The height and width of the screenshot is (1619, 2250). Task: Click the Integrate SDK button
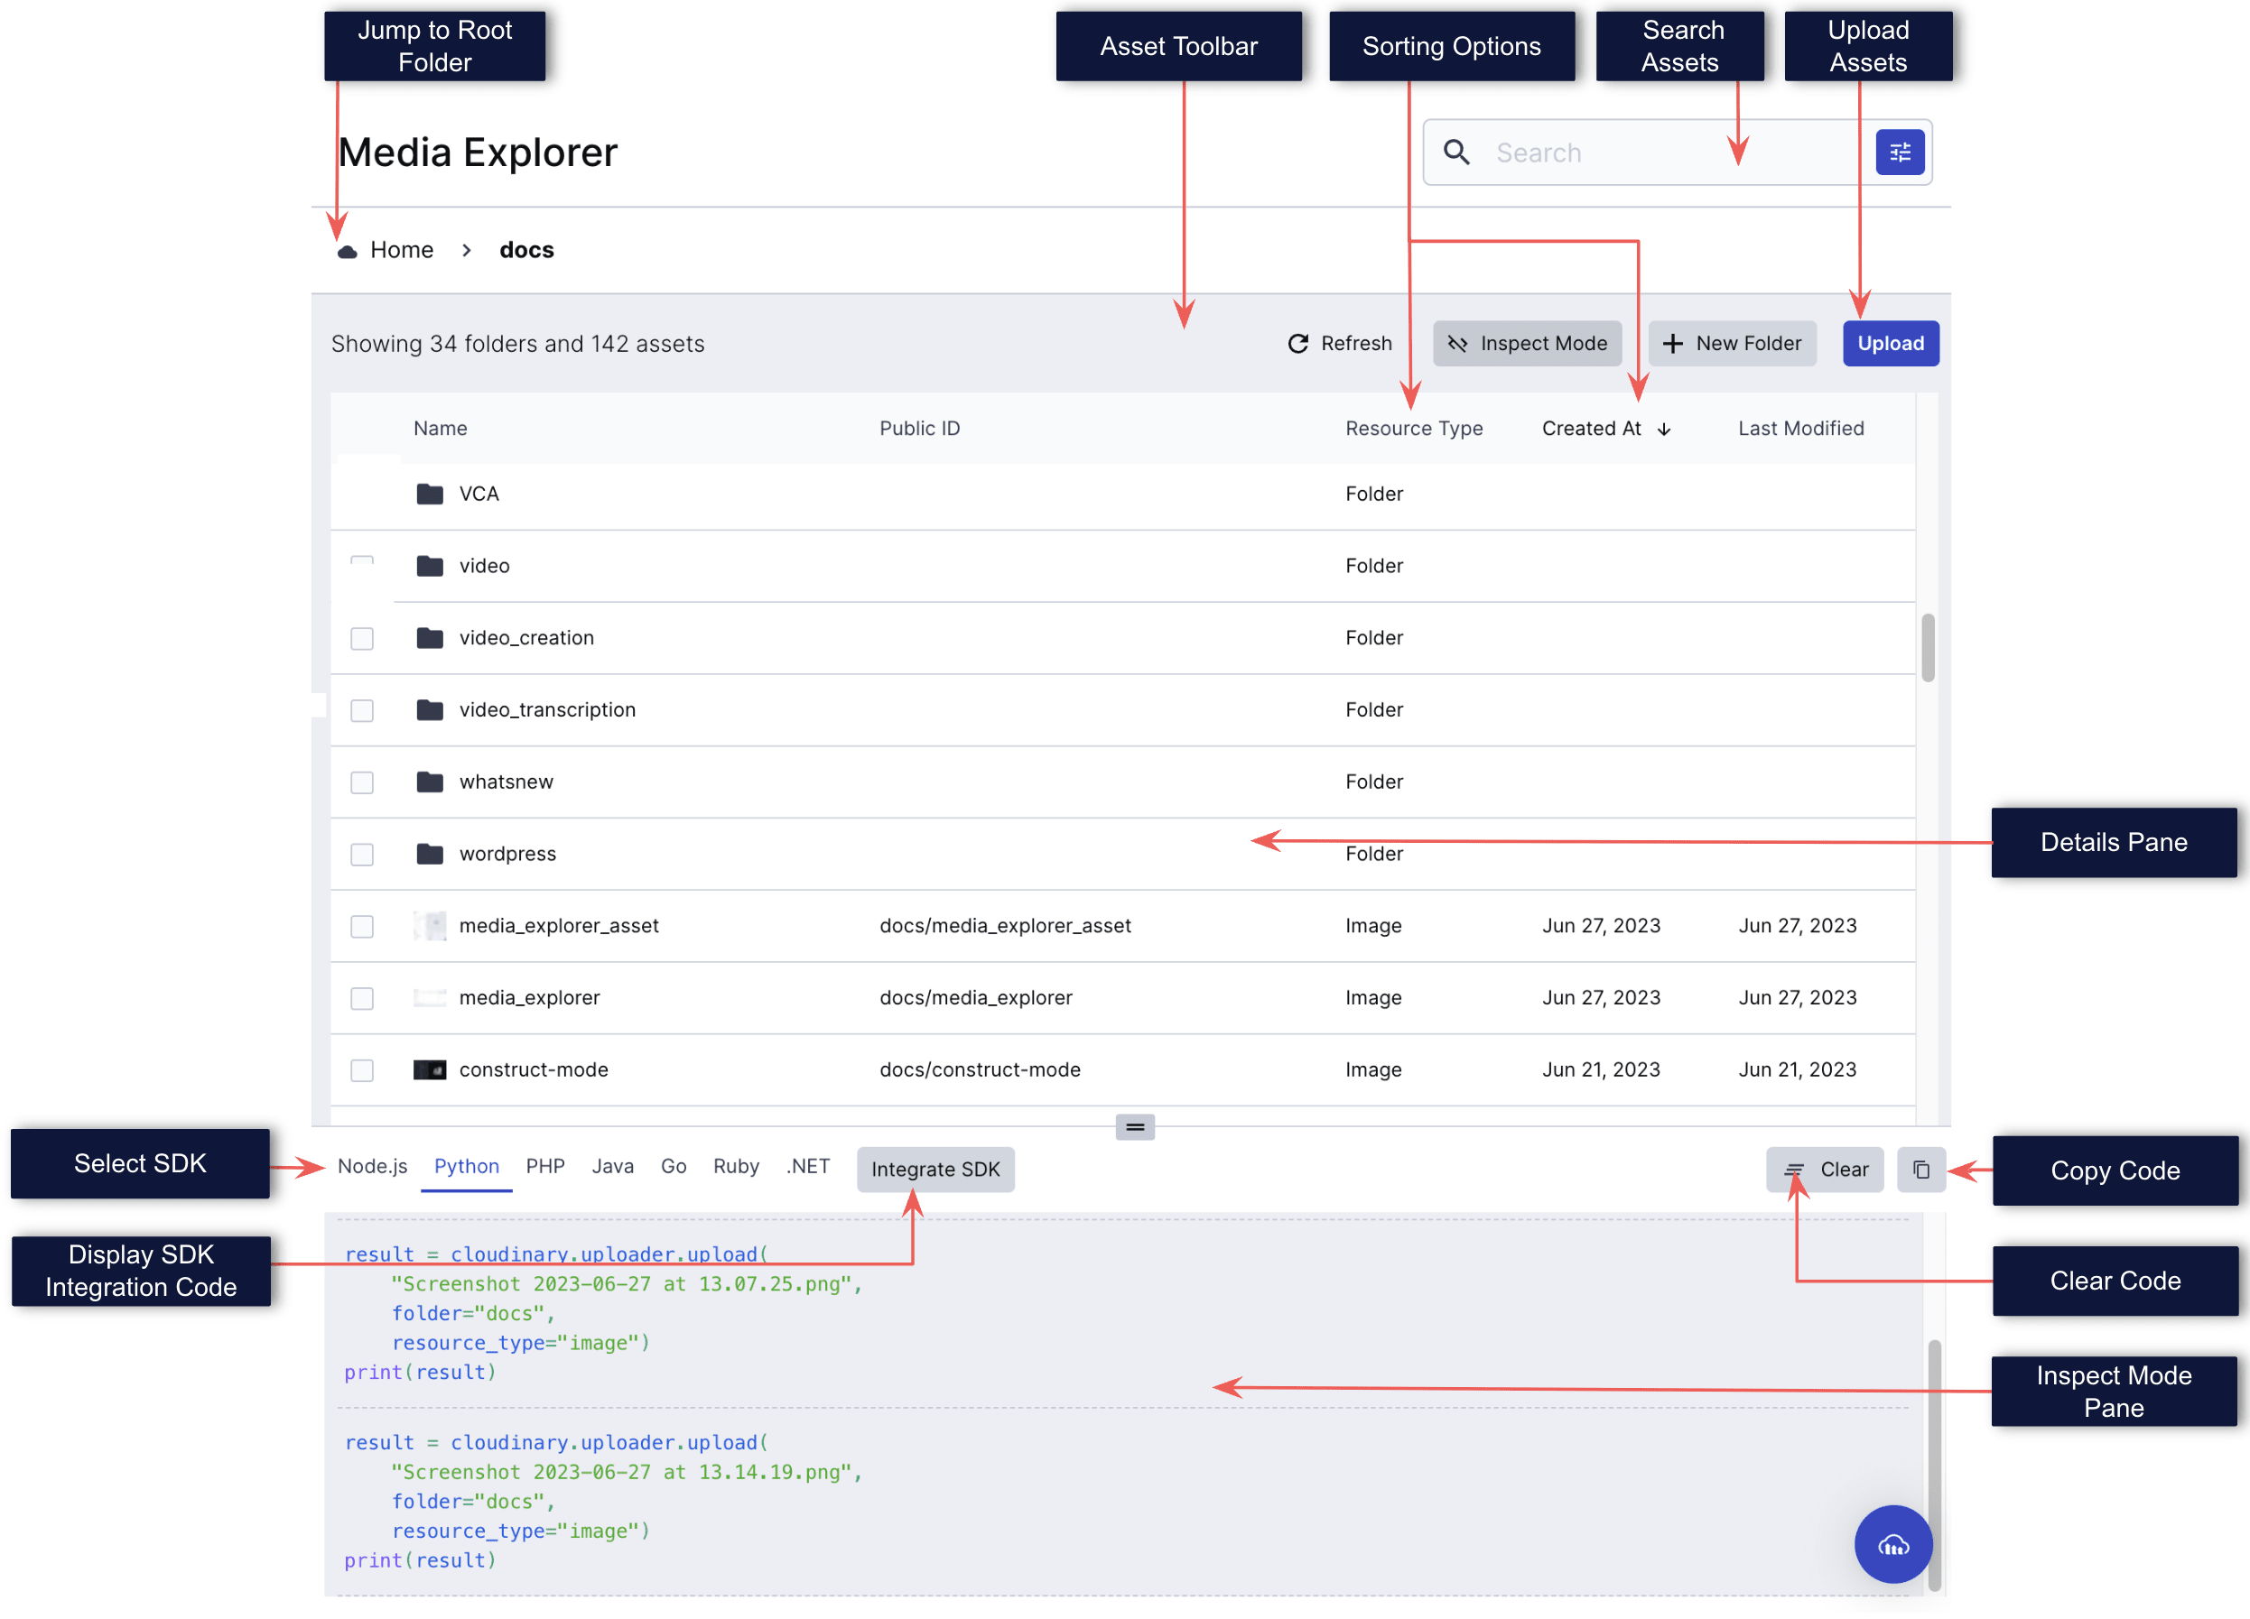point(934,1170)
